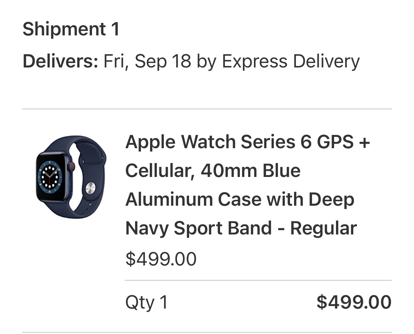The width and height of the screenshot is (414, 334).
Task: Click the red Digital Crown in the watch image
Action: click(72, 166)
